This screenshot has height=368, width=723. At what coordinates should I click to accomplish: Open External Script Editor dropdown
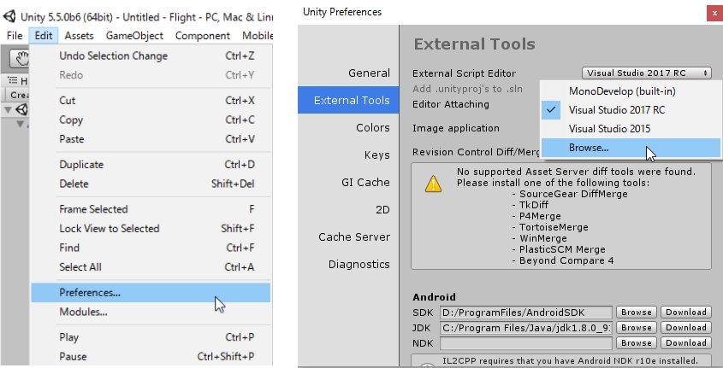647,73
